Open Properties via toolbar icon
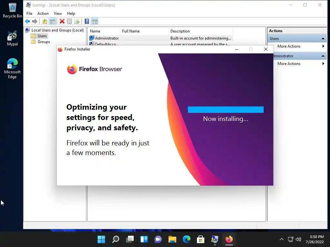Screen dimensions: 330x247 tap(70, 21)
